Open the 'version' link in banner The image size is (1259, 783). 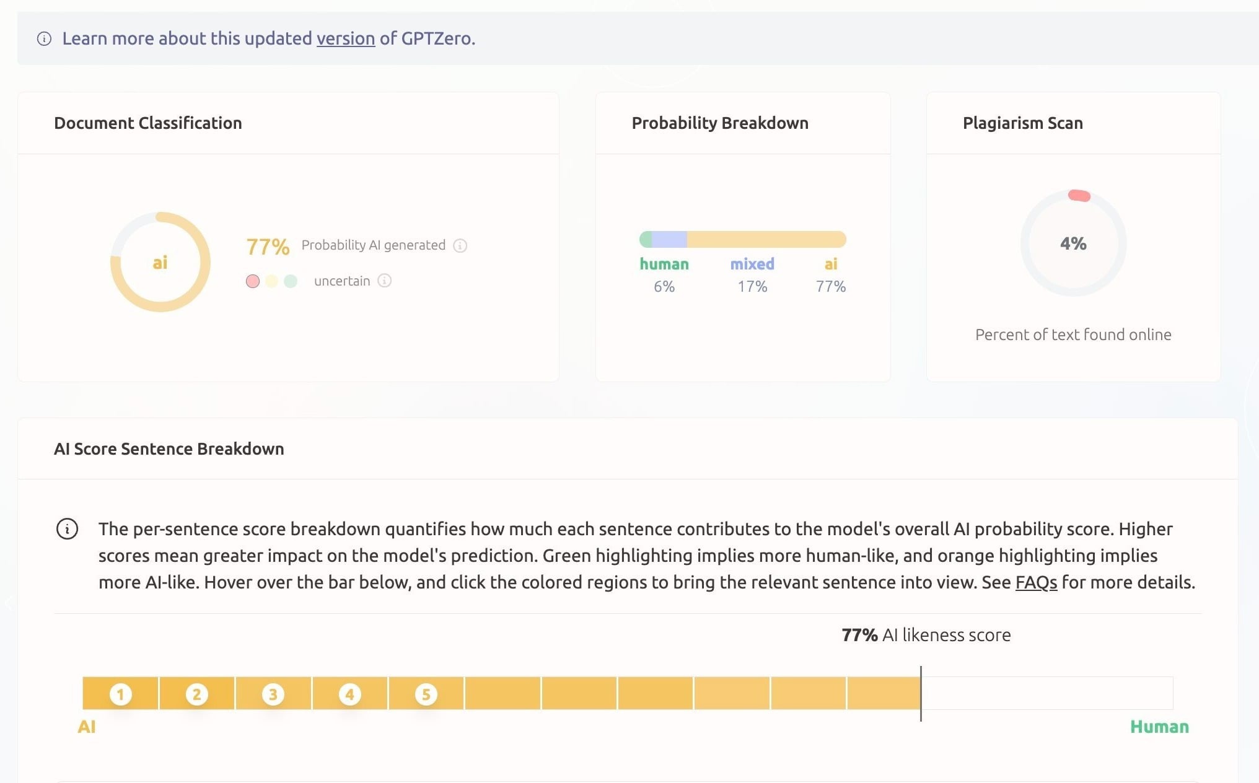pyautogui.click(x=345, y=38)
